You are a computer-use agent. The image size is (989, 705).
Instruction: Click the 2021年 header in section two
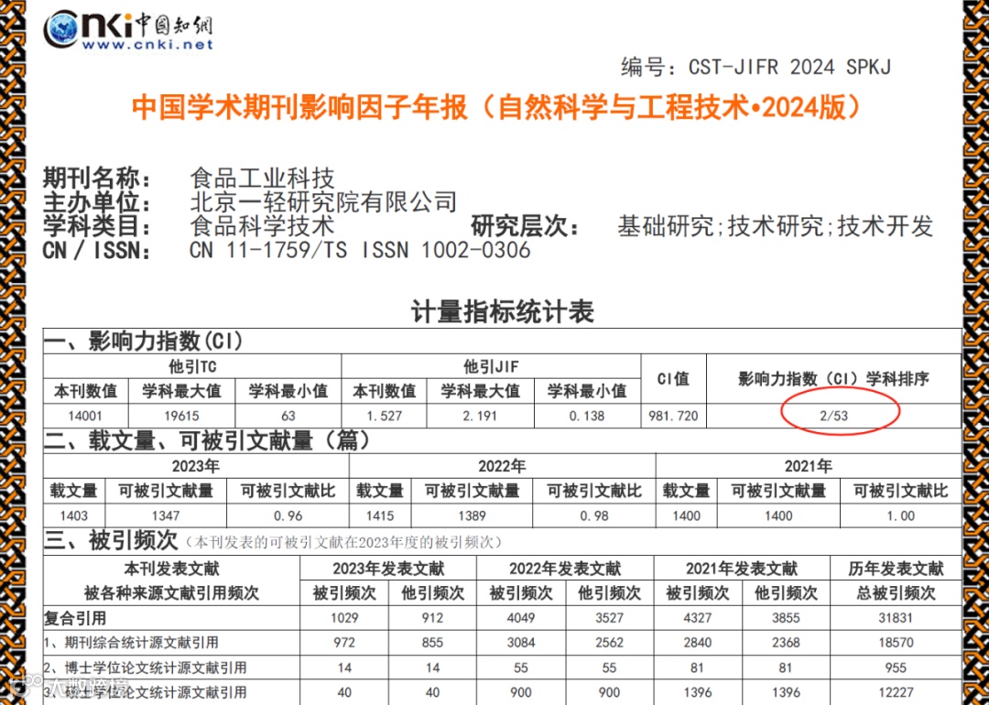pos(809,466)
